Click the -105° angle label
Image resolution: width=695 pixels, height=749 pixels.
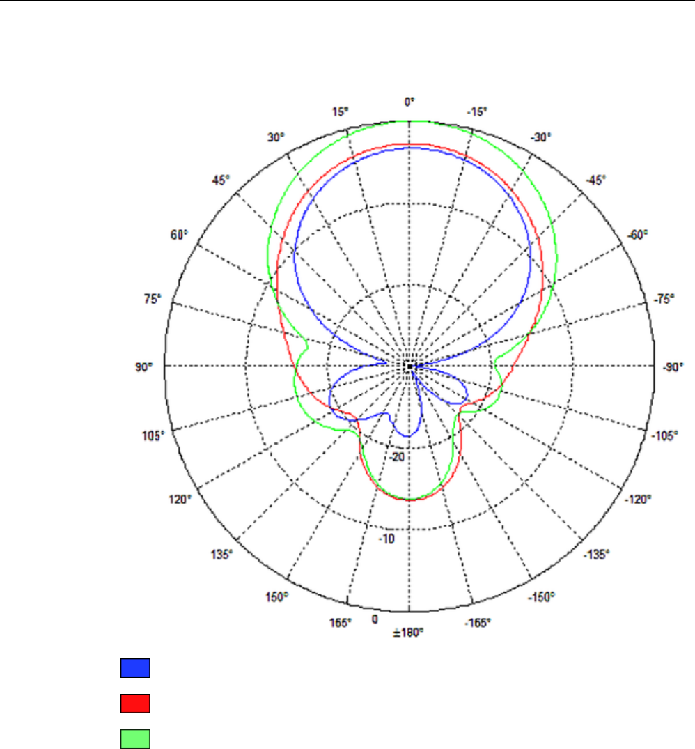tap(664, 435)
